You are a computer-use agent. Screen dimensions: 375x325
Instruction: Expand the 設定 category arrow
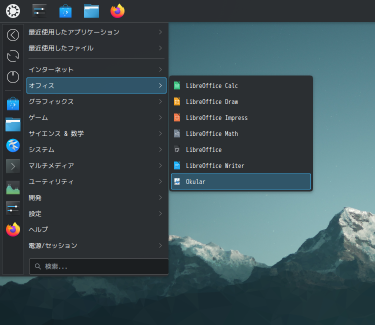point(160,214)
